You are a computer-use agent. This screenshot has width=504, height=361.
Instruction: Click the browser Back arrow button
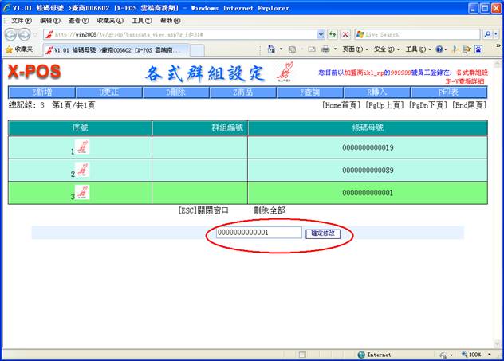click(11, 34)
